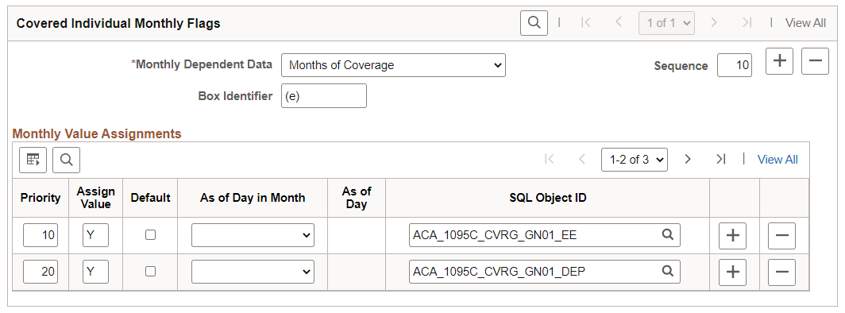Click the Assign Value field in priority 10 row
The width and height of the screenshot is (845, 313).
click(x=95, y=235)
